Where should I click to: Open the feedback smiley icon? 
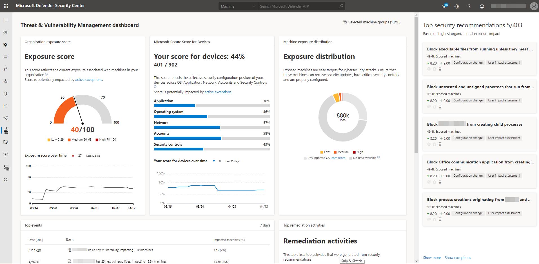click(482, 6)
